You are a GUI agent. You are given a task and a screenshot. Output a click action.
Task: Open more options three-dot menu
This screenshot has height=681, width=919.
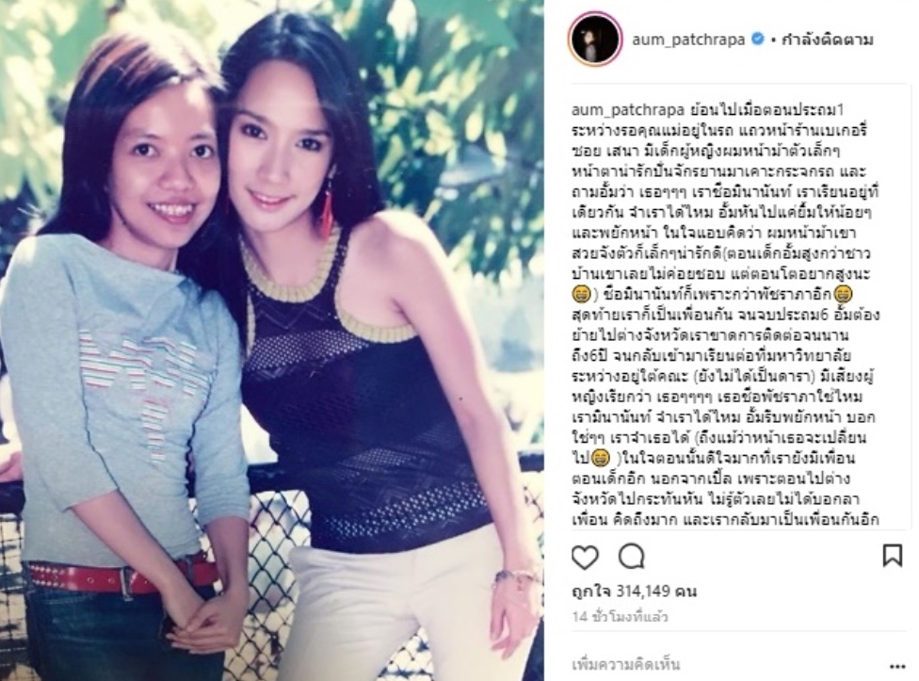[x=897, y=666]
